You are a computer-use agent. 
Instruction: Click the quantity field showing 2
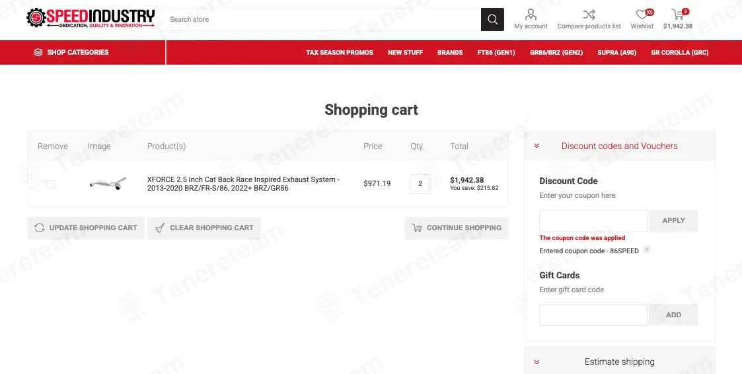pos(420,183)
